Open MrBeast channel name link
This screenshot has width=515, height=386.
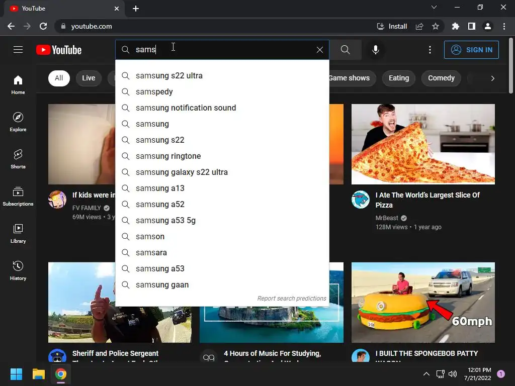coord(387,218)
